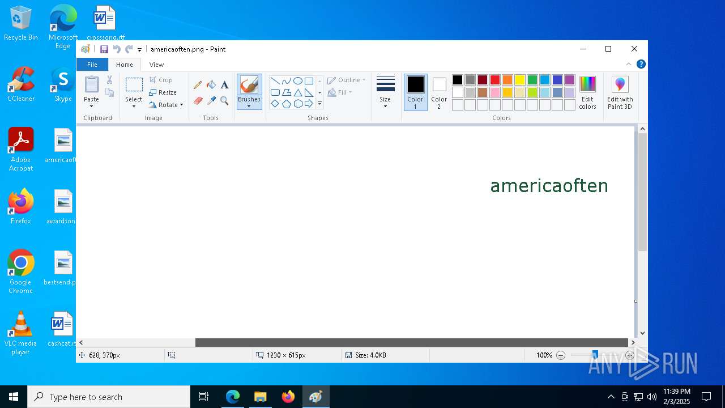Image resolution: width=725 pixels, height=408 pixels.
Task: Click the Redo arrow in title bar
Action: click(129, 49)
